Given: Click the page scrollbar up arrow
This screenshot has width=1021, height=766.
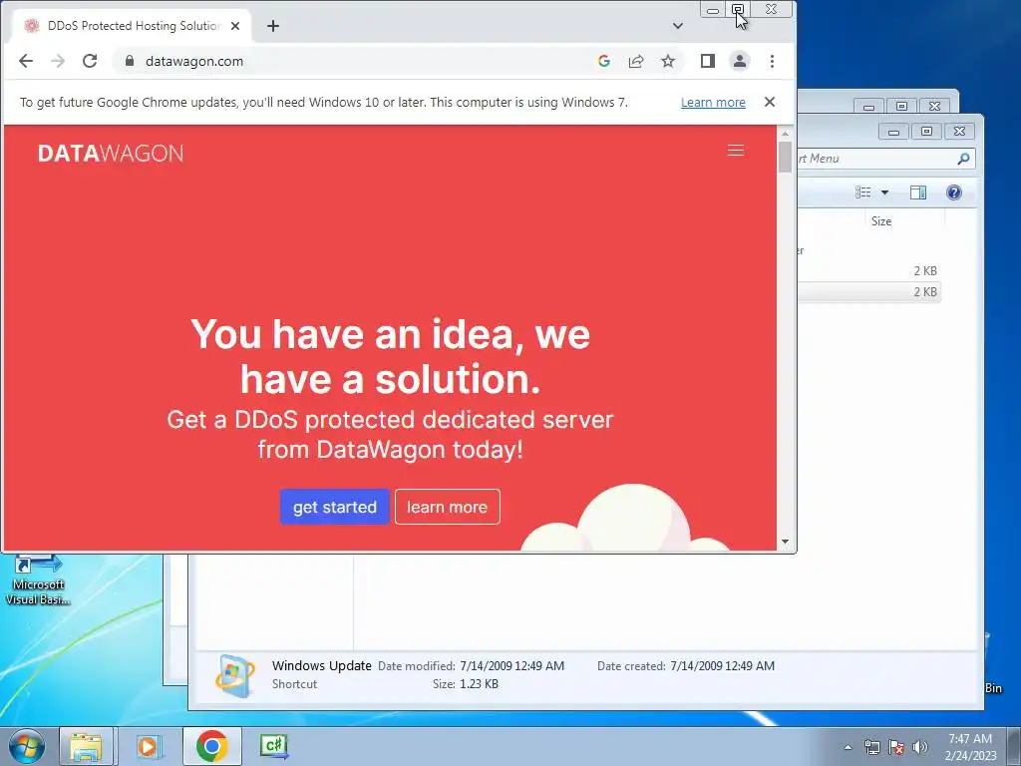Looking at the screenshot, I should [x=786, y=133].
